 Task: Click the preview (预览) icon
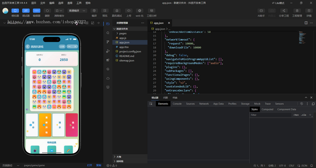tap(105, 11)
